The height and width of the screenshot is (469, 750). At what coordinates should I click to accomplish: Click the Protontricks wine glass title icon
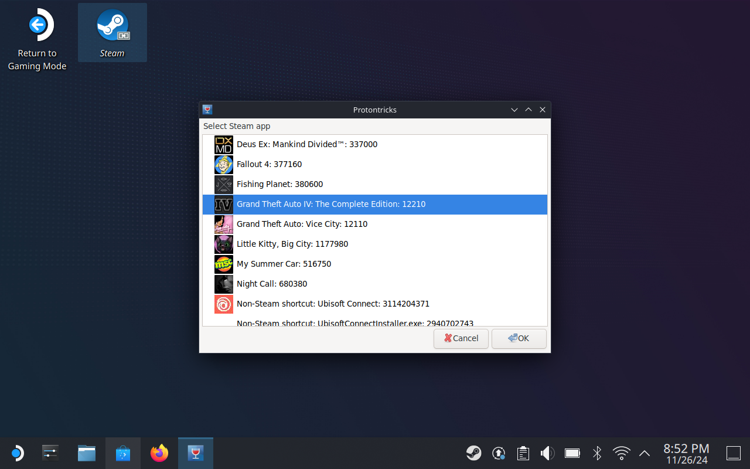(207, 110)
